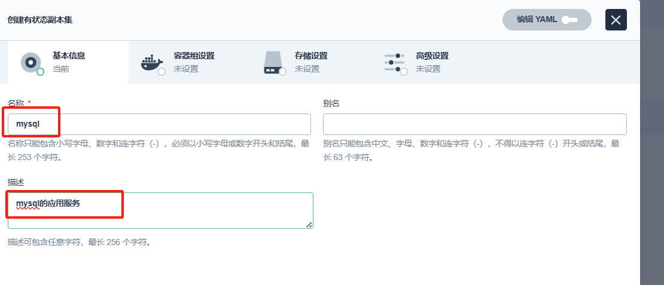664x285 pixels.
Task: Select the 基本信息 tab label
Action: click(x=69, y=56)
